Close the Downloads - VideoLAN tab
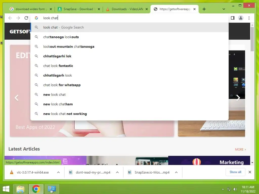 pos(146,9)
